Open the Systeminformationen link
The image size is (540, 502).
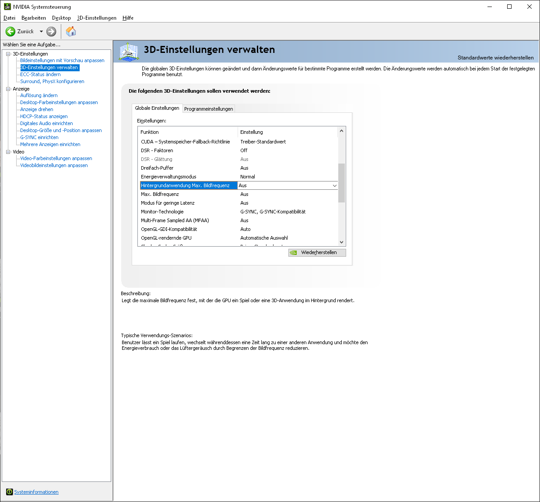click(x=36, y=492)
